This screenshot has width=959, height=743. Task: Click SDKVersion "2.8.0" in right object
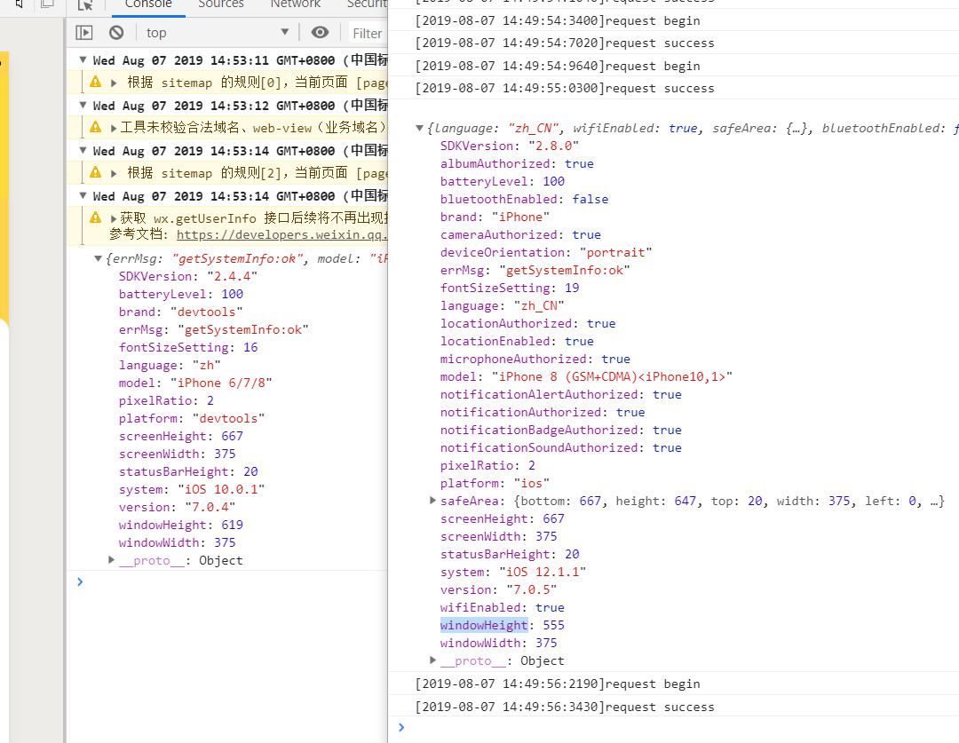click(510, 146)
